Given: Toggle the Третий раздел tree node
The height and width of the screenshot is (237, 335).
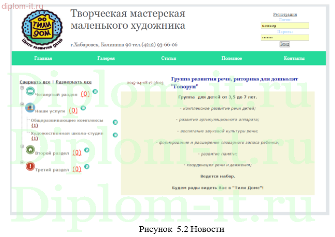Looking at the screenshot, I should point(22,162).
